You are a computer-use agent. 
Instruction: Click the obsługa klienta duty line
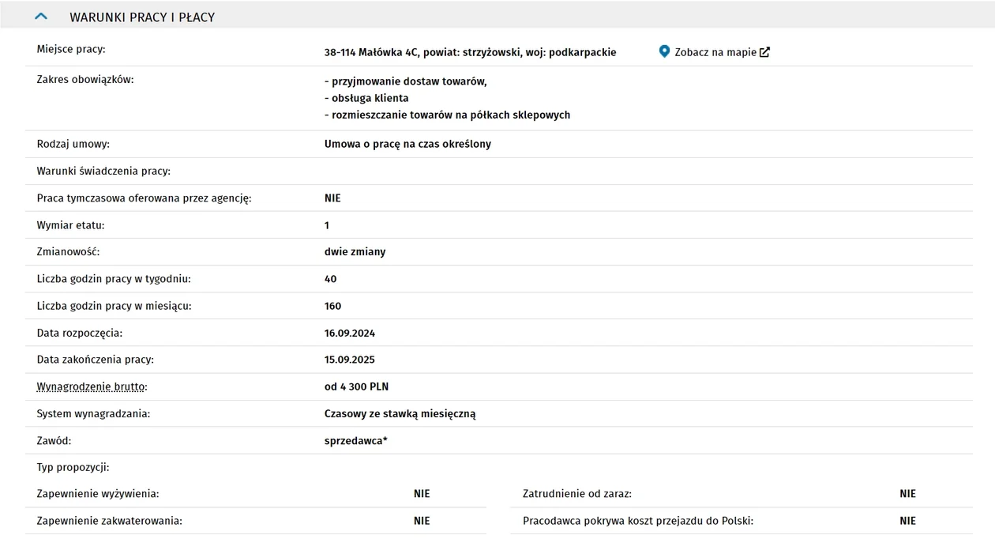point(366,98)
